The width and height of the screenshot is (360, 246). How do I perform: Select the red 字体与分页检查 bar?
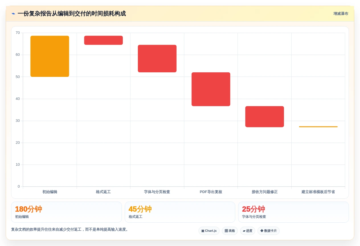157,59
